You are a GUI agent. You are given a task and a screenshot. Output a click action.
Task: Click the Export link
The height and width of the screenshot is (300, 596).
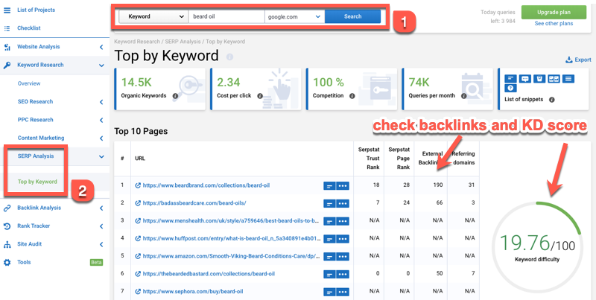(x=579, y=60)
